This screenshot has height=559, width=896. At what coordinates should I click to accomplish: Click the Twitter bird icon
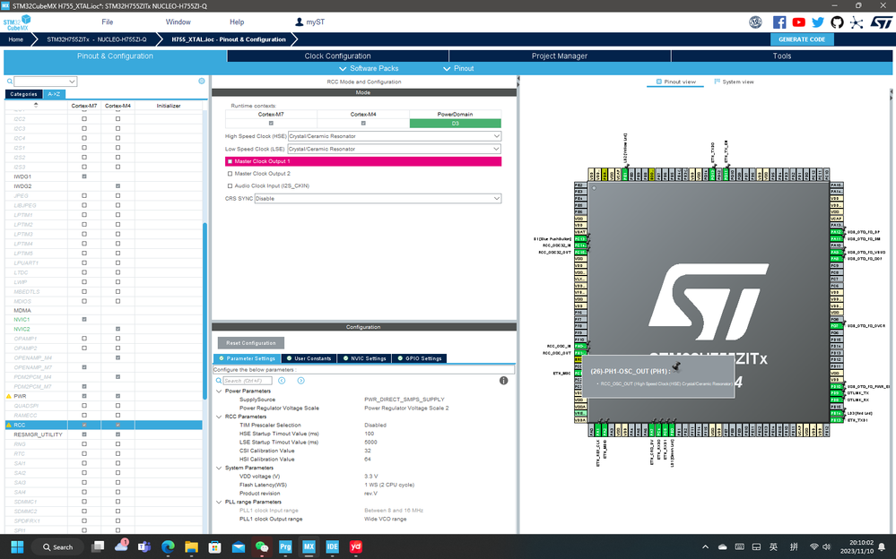tap(817, 22)
